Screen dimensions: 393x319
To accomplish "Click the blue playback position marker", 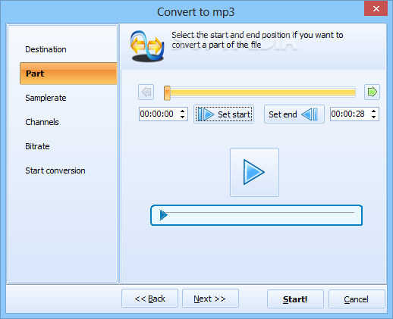I will pos(163,215).
